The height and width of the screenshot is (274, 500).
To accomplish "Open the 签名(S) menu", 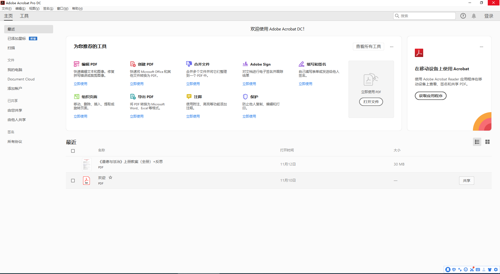I will pyautogui.click(x=48, y=9).
